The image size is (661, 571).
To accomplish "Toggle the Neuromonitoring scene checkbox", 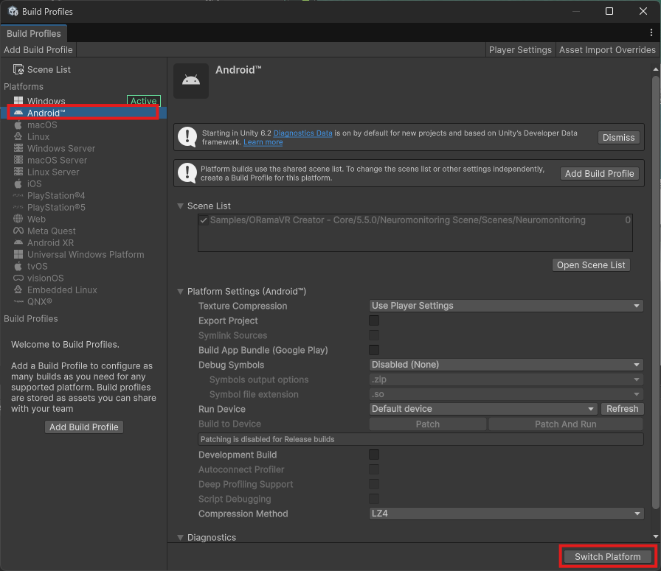I will [204, 220].
